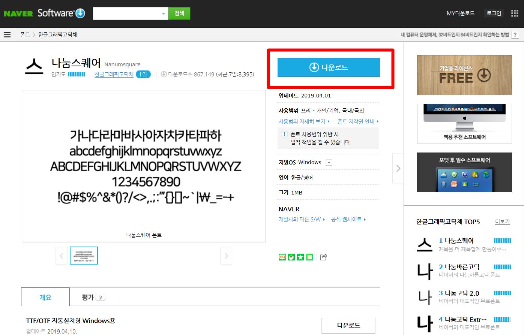
Task: Click the 인기도 popularity bar
Action: [77, 74]
